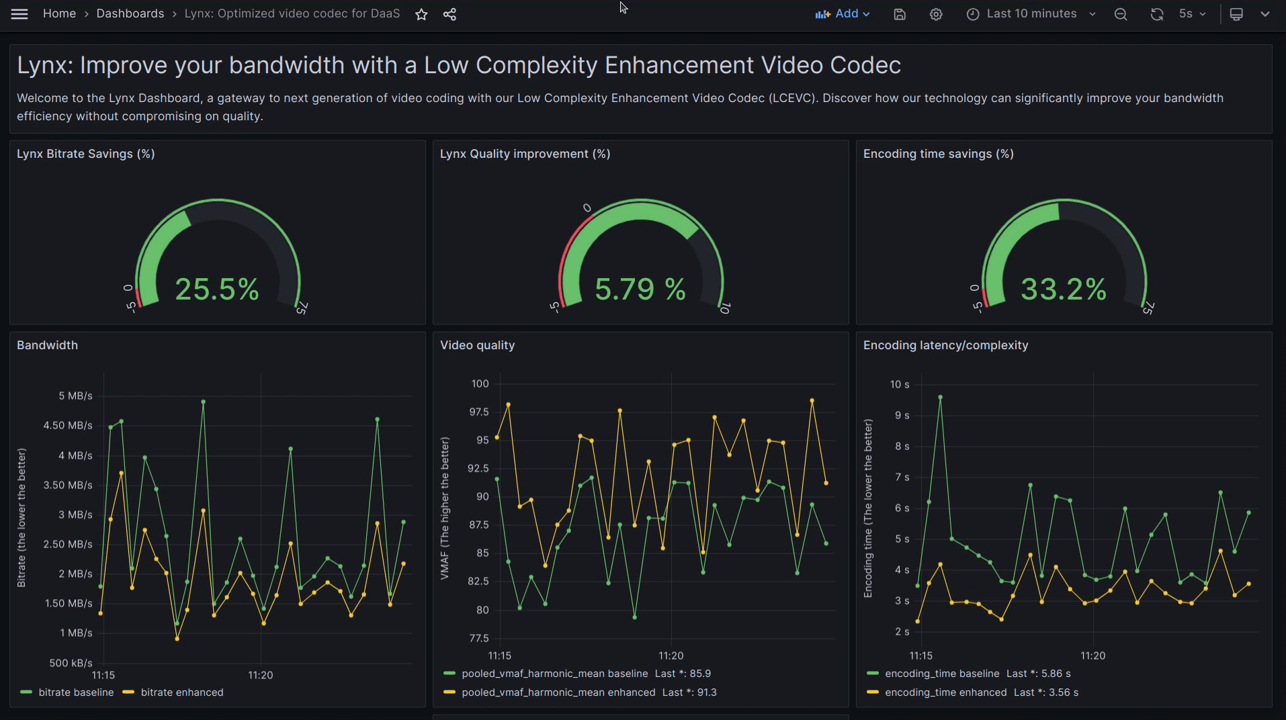Click the save dashboard icon

coord(900,14)
